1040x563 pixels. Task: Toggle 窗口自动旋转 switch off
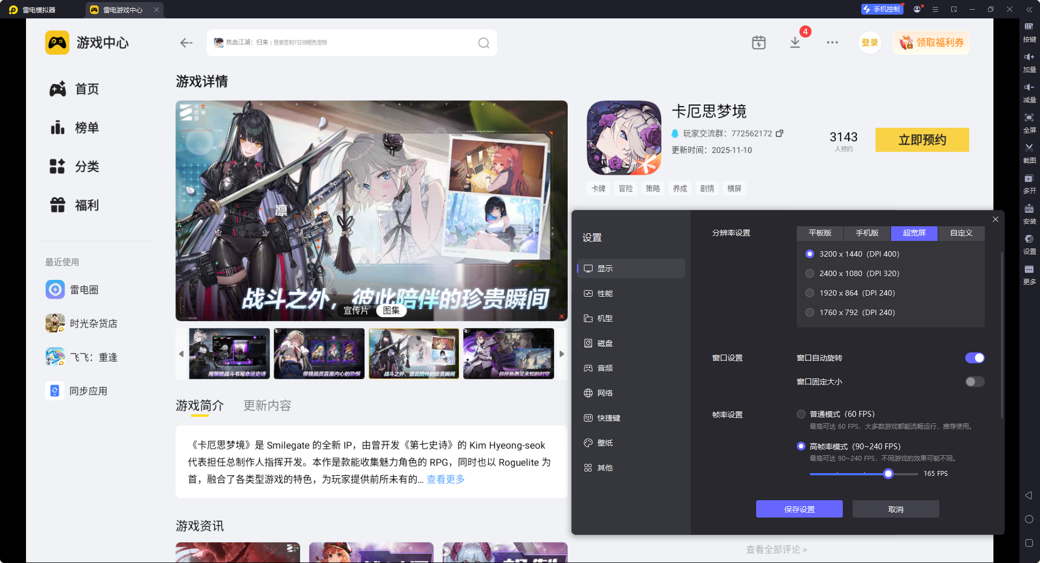[974, 358]
